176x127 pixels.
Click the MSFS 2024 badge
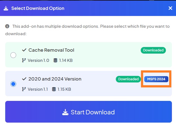(156, 79)
